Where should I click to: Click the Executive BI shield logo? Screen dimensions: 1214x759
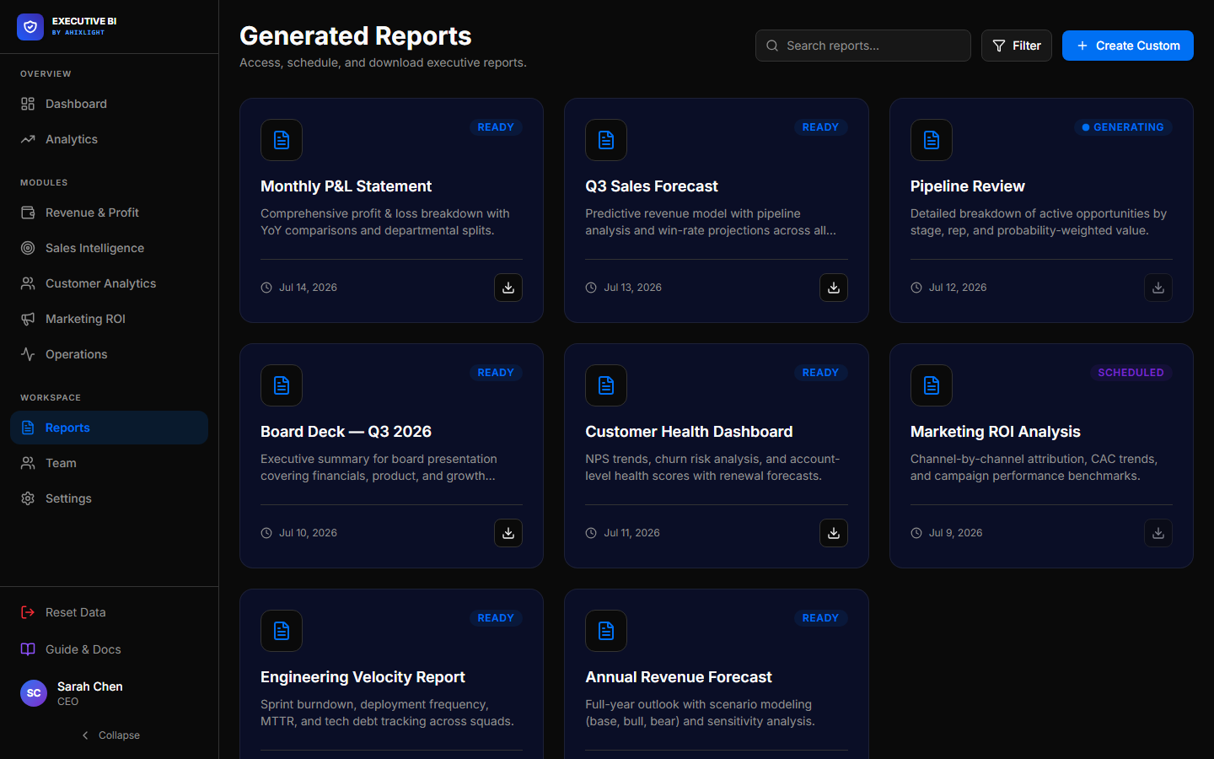pos(30,27)
